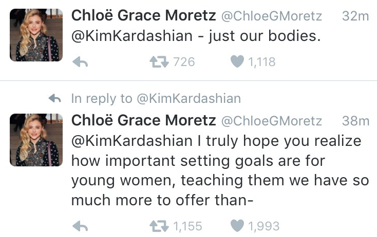Open the @ChloeGMoretz handle beside 38m

pos(271,121)
